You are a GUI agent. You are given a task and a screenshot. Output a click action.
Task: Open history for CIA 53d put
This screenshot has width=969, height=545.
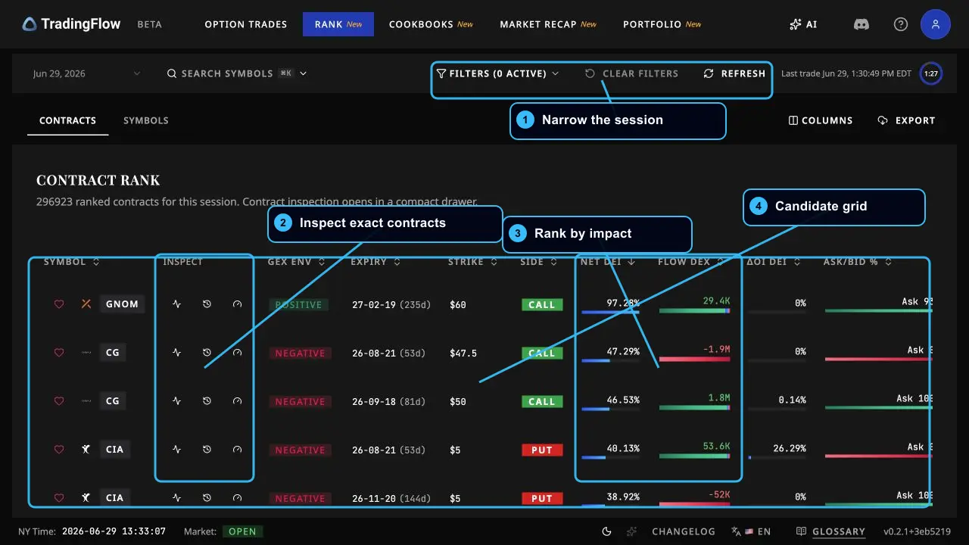pyautogui.click(x=207, y=450)
